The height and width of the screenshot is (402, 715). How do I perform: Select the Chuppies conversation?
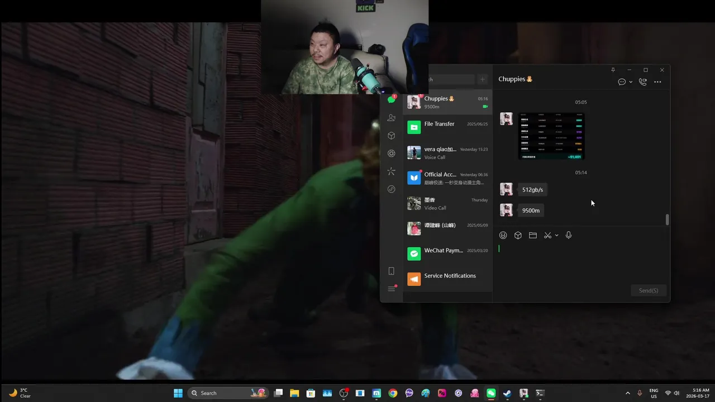pyautogui.click(x=447, y=102)
